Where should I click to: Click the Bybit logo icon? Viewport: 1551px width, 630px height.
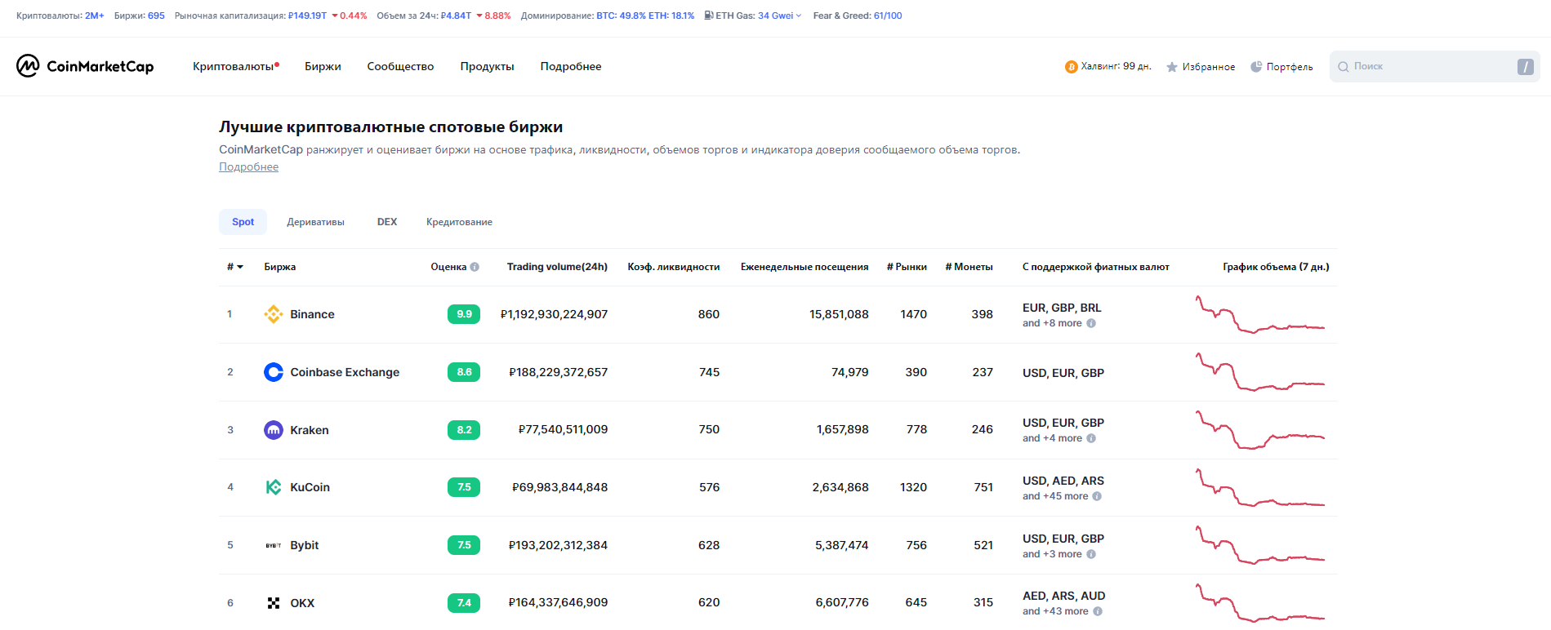(x=274, y=545)
